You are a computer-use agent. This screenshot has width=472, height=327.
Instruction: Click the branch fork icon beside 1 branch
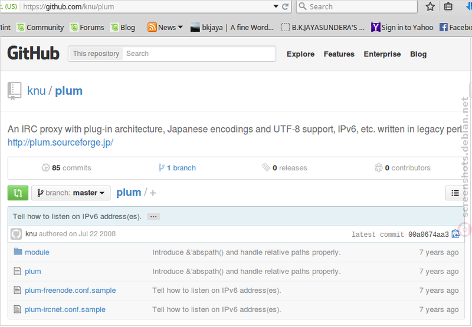pyautogui.click(x=161, y=167)
